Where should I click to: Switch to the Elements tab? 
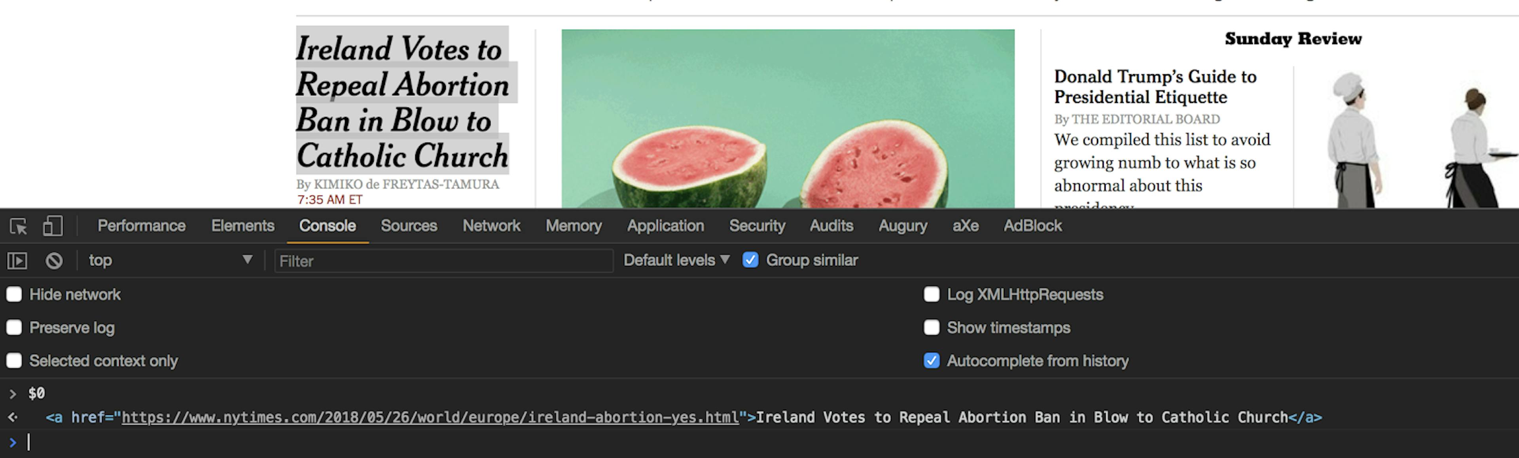[242, 226]
